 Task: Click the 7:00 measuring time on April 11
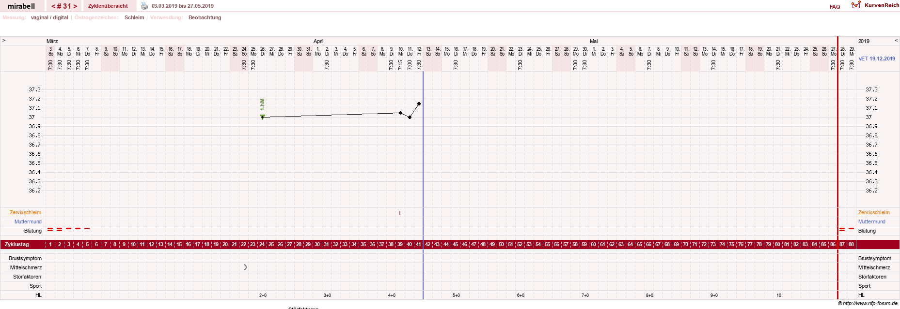(410, 65)
